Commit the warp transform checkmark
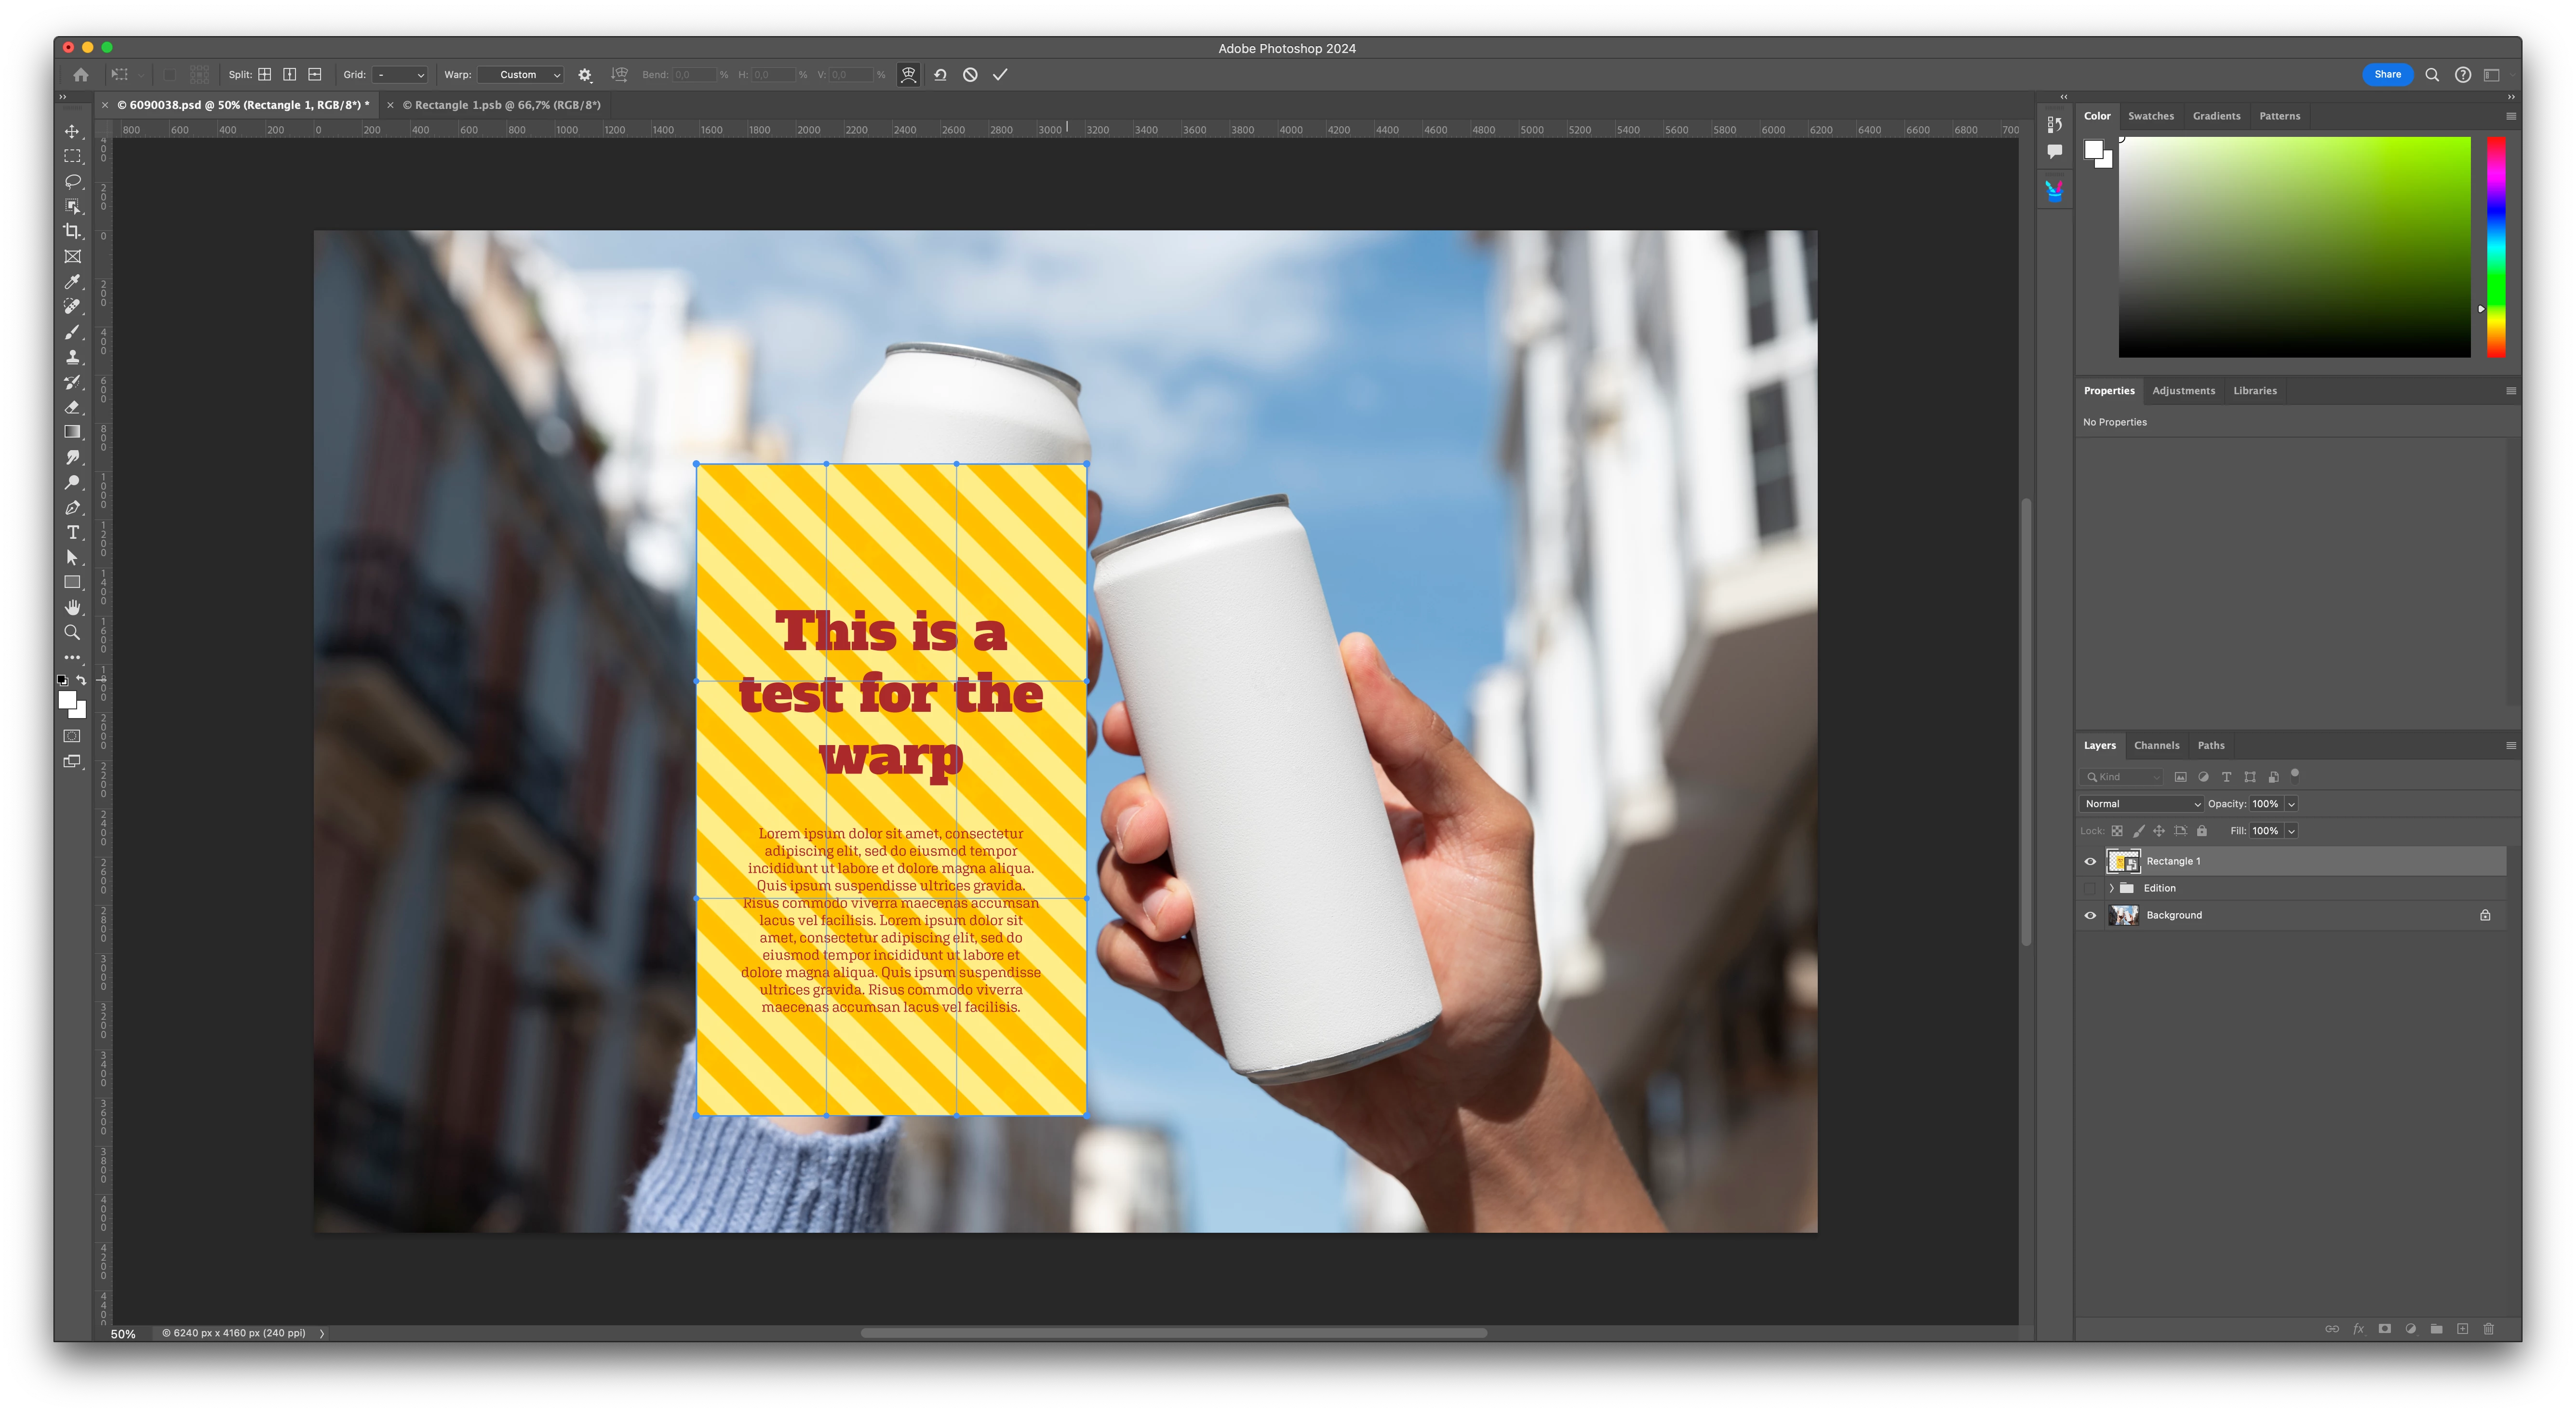 tap(1000, 75)
